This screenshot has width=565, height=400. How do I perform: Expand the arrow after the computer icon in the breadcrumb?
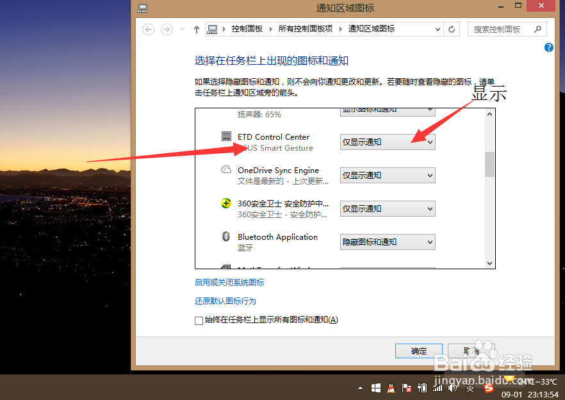224,29
